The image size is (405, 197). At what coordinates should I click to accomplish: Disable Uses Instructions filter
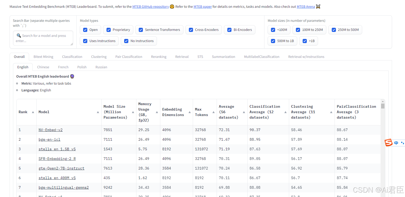[x=85, y=41]
